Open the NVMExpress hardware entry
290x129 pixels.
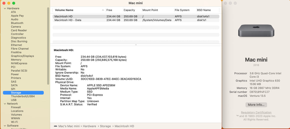point(19,63)
